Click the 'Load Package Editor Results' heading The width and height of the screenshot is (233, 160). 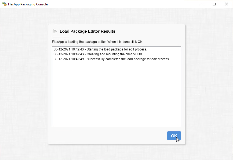click(x=87, y=31)
